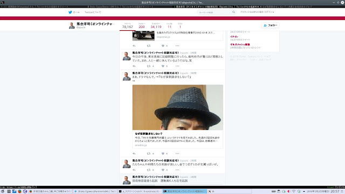This screenshot has width=345, height=194.
Task: Click the Twitterについて link
Action: pos(93,12)
